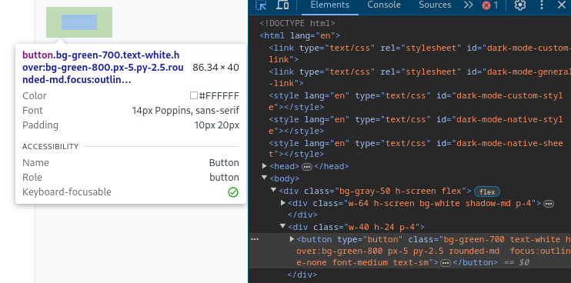The height and width of the screenshot is (283, 571).
Task: Select the dark-mode-custom-link element line
Action: tap(419, 54)
